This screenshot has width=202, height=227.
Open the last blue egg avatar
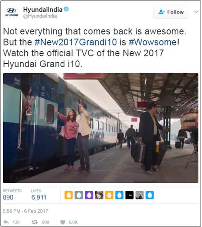click(x=150, y=195)
